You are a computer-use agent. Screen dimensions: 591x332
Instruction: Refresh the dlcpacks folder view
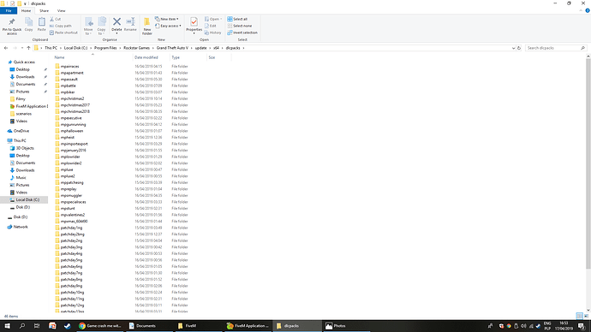click(x=519, y=48)
